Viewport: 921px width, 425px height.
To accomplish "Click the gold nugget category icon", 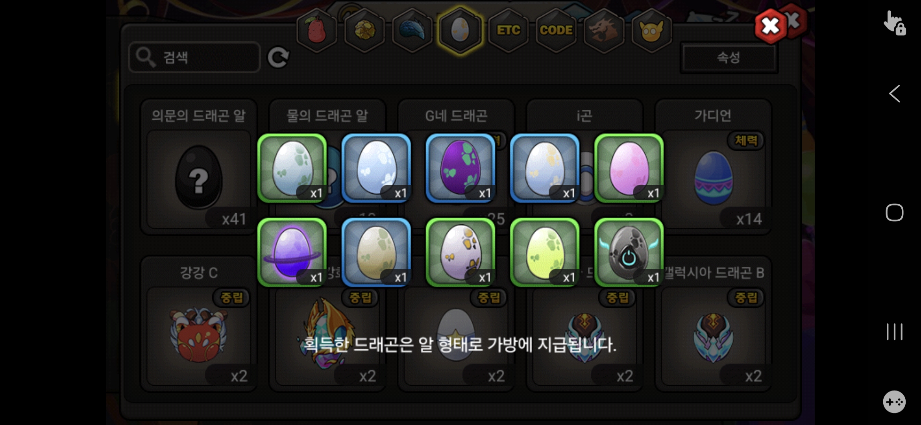I will coord(365,31).
